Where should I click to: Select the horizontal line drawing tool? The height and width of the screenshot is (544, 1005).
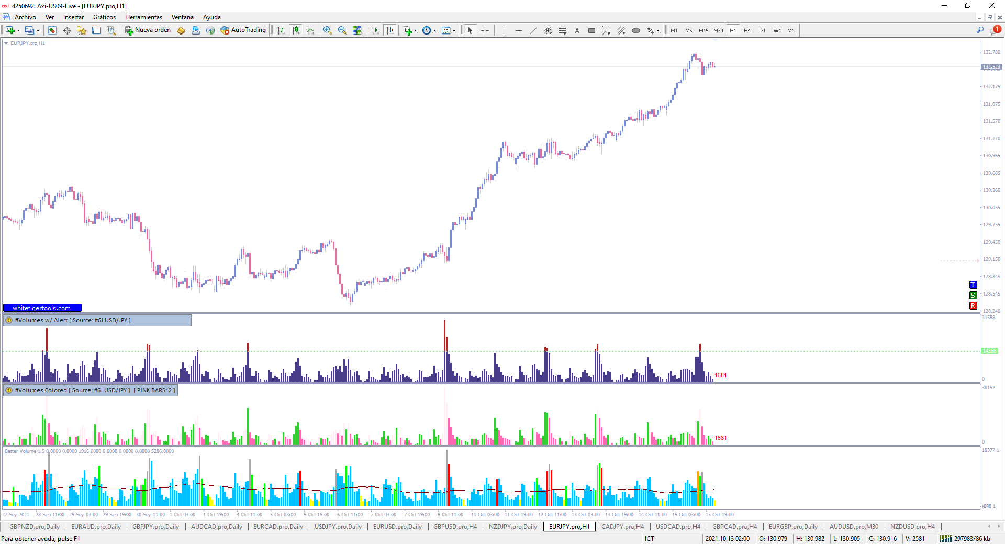click(x=518, y=30)
